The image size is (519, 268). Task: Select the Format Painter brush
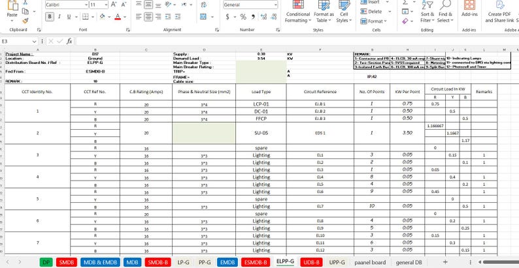(x=25, y=20)
